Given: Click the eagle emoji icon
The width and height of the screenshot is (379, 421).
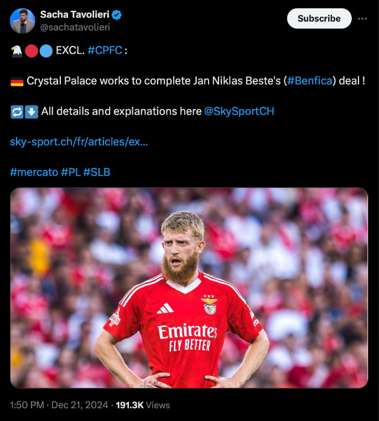Looking at the screenshot, I should [x=17, y=51].
